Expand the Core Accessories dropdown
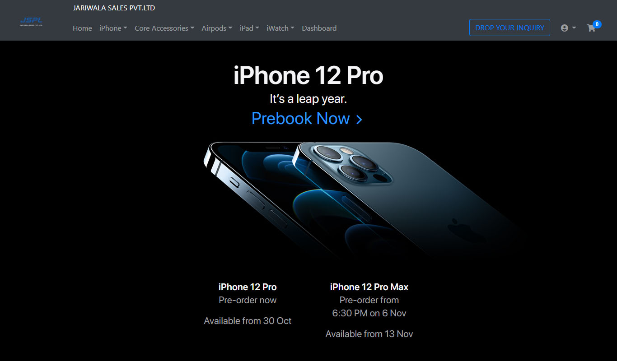The width and height of the screenshot is (617, 361). click(x=164, y=28)
